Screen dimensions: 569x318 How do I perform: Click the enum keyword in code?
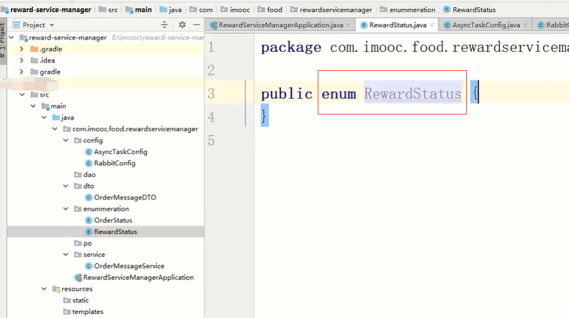click(339, 94)
